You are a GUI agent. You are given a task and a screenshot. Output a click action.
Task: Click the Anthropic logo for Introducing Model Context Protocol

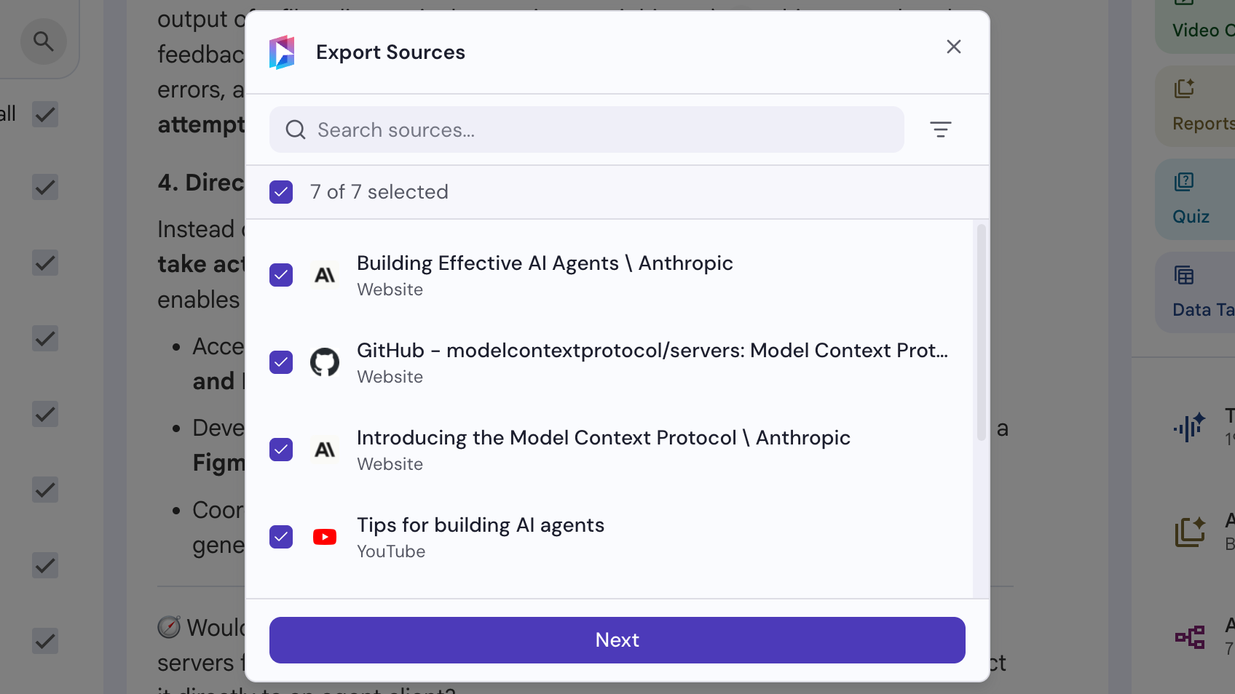click(325, 450)
